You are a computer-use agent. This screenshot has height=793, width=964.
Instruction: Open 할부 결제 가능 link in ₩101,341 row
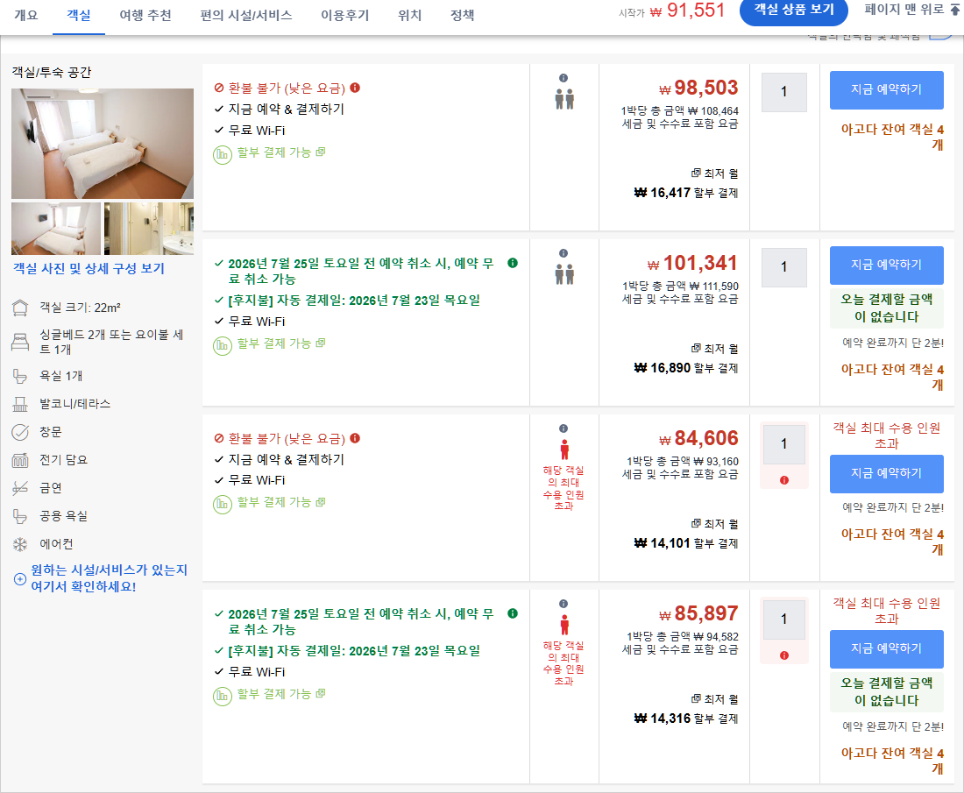(x=281, y=343)
